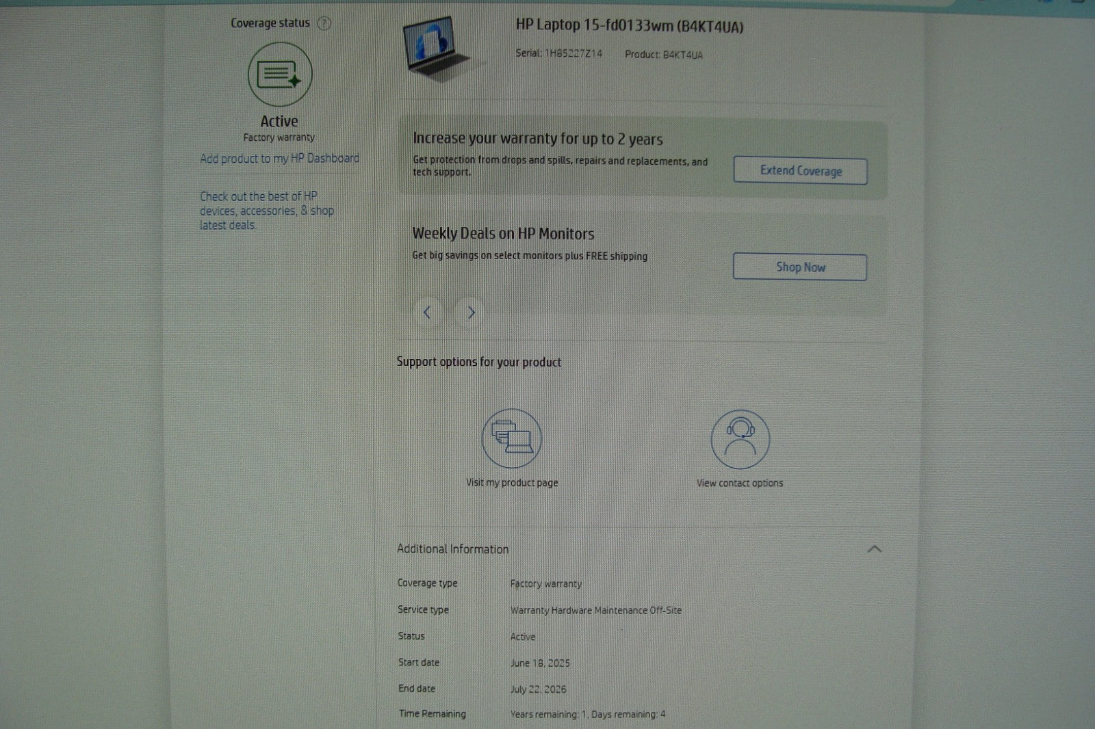
Task: Click the Active coverage certificate icon
Action: point(279,75)
